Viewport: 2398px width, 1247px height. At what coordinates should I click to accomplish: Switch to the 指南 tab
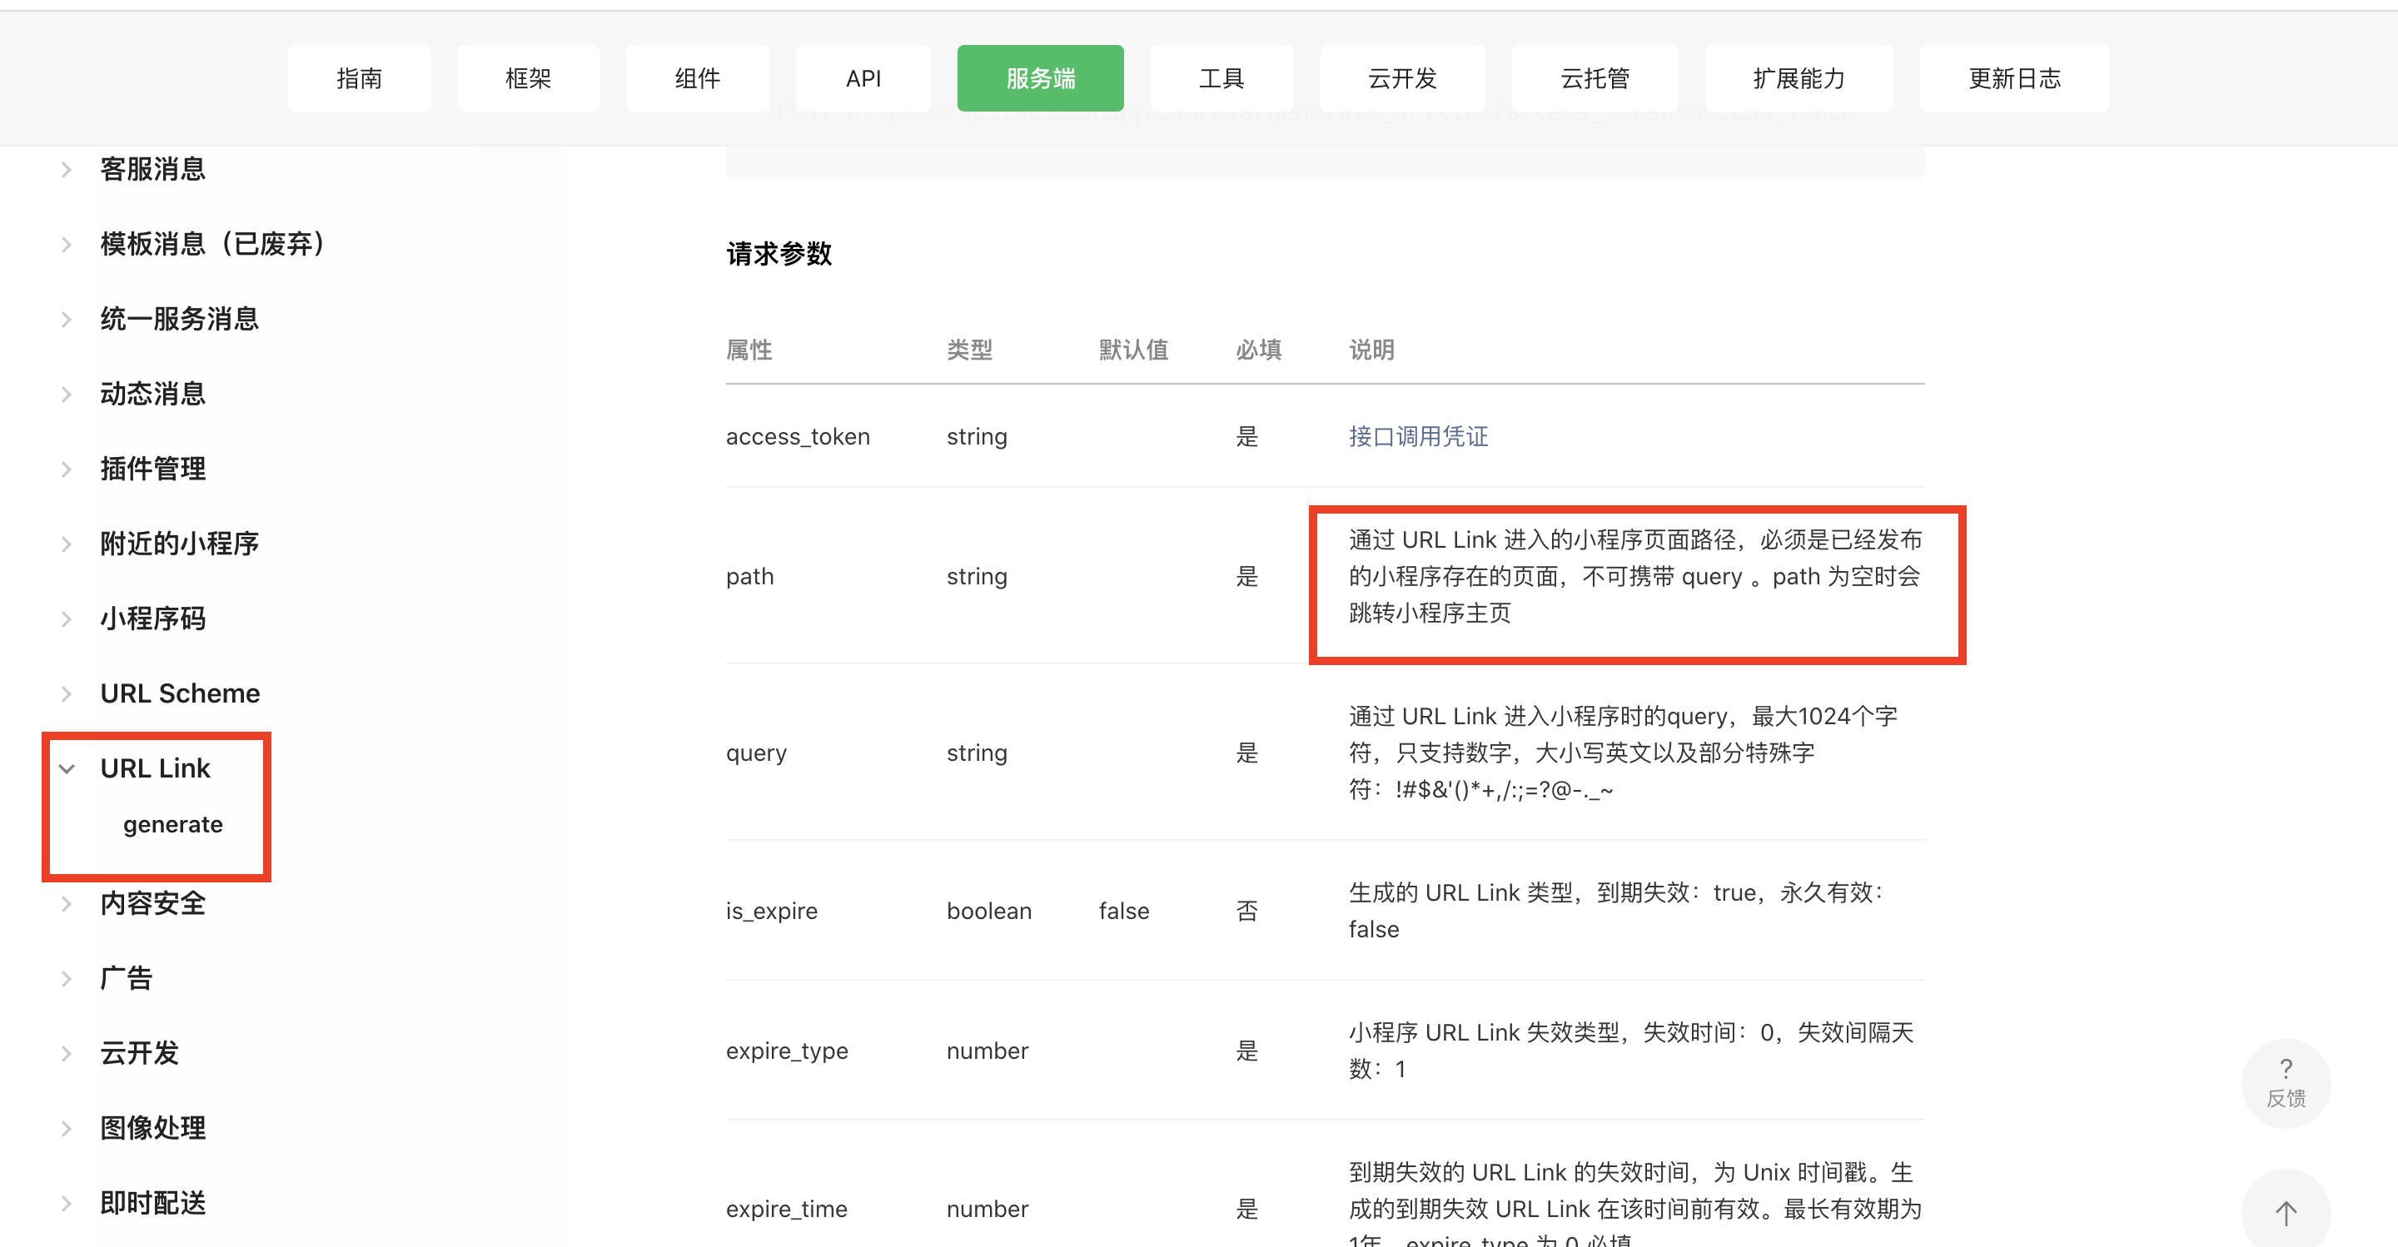tap(360, 78)
